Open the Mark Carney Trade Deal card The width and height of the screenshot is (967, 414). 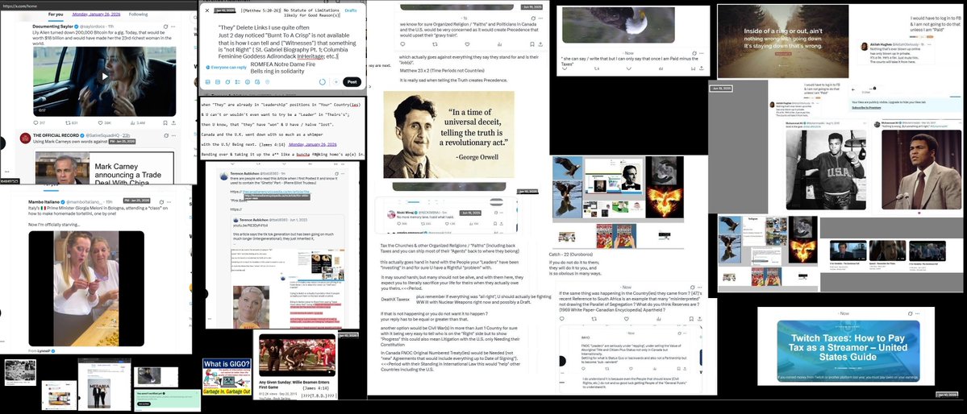click(x=105, y=168)
